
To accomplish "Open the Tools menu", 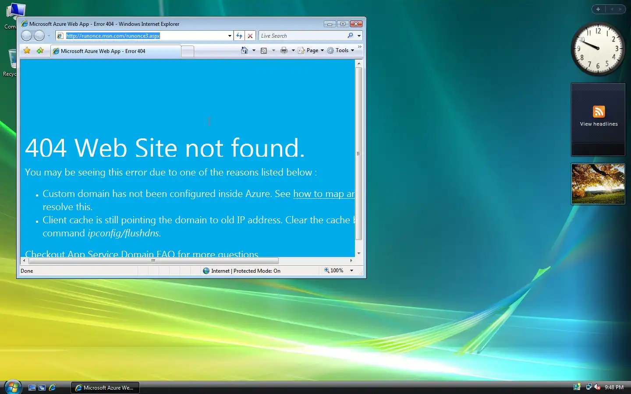I will click(340, 50).
